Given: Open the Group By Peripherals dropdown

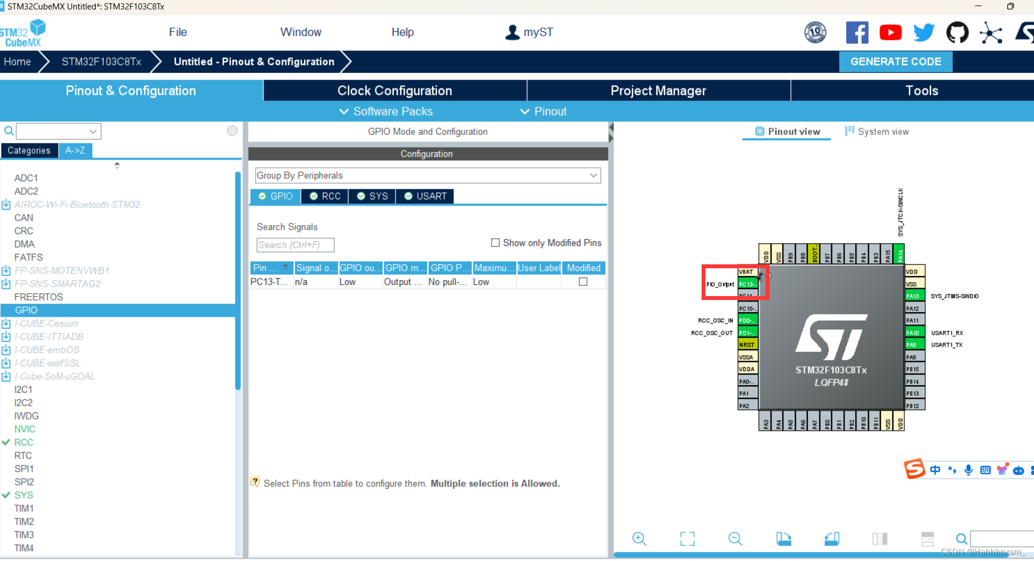Looking at the screenshot, I should click(x=428, y=175).
